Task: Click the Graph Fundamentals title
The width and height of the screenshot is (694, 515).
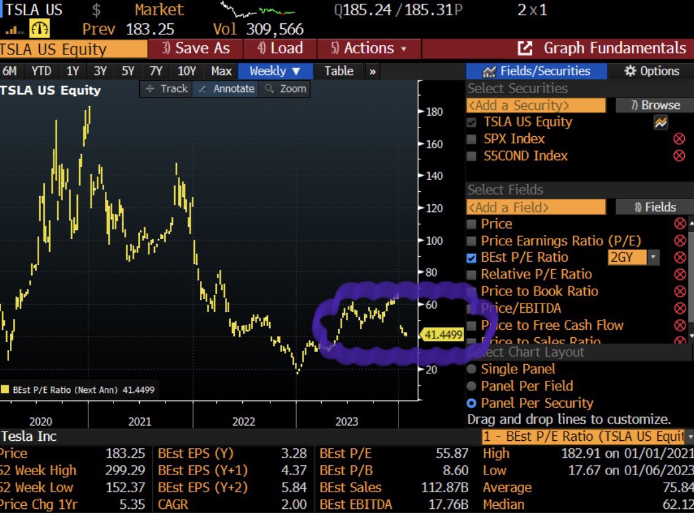Action: point(615,48)
